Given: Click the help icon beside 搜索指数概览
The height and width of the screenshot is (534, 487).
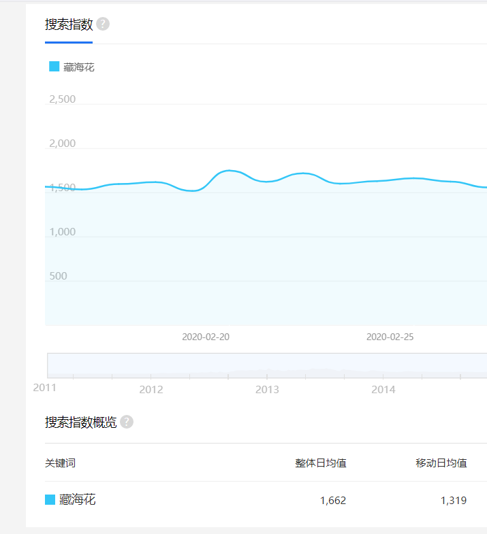Looking at the screenshot, I should pos(127,422).
